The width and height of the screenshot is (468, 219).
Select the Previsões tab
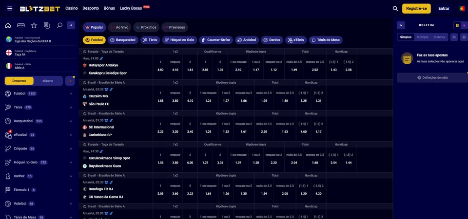coord(175,27)
